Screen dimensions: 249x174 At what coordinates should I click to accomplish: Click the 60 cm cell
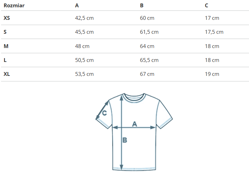[x=147, y=18]
